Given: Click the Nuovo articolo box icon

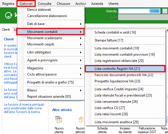Looking at the screenshot, I should click(81, 120).
